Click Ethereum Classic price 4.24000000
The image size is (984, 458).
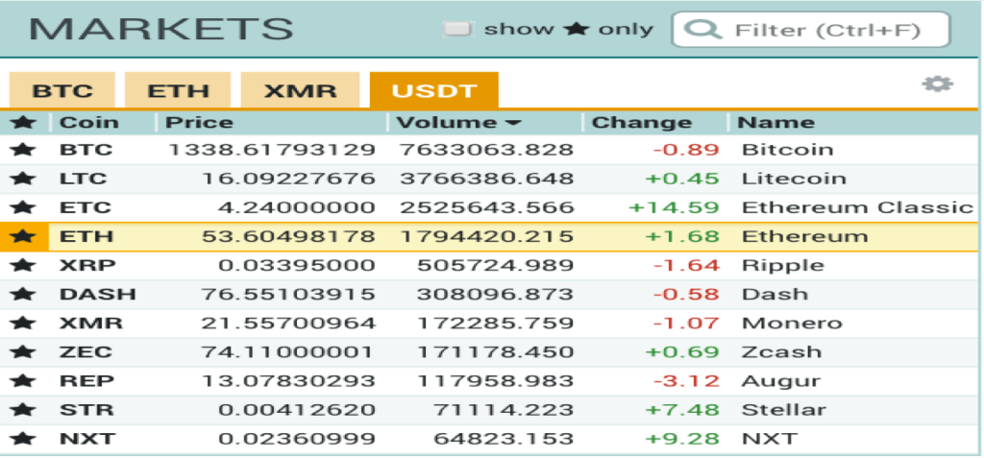(x=297, y=207)
